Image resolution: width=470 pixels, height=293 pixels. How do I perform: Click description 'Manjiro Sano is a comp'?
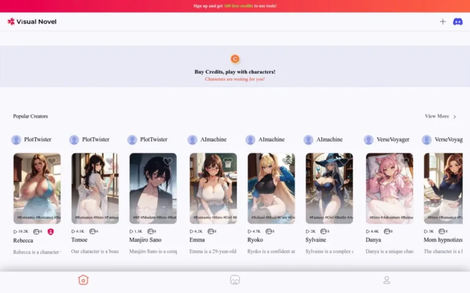(153, 251)
